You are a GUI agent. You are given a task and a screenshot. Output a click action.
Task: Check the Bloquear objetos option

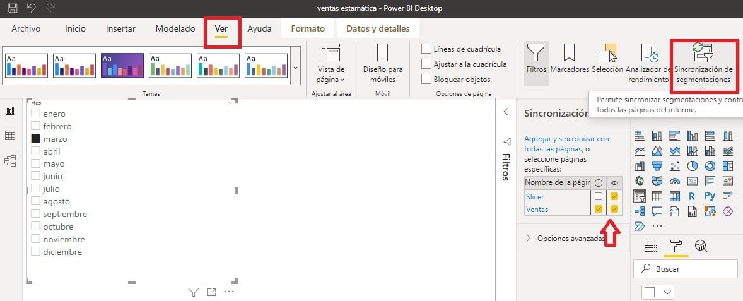427,80
